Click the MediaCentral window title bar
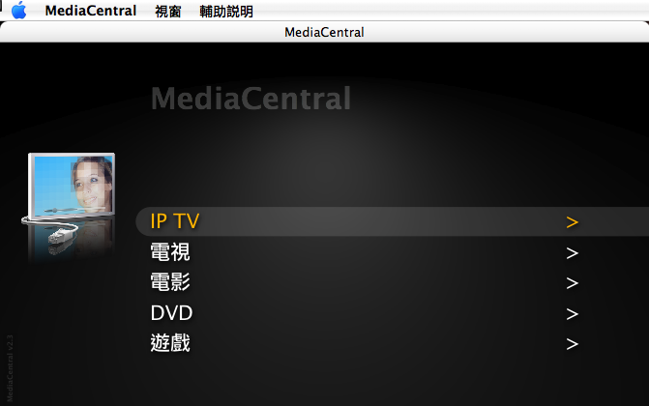The width and height of the screenshot is (649, 406). pyautogui.click(x=325, y=32)
